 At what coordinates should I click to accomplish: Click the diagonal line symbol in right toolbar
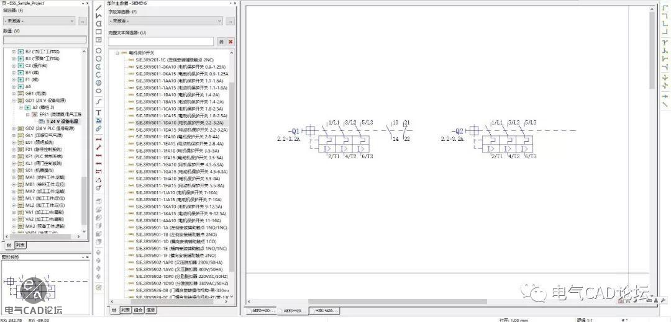665,104
